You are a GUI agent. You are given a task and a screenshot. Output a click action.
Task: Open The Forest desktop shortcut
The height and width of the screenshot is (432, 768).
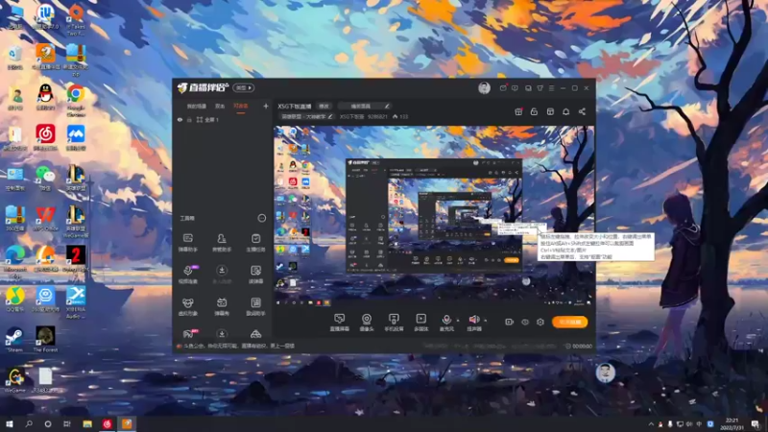[45, 340]
